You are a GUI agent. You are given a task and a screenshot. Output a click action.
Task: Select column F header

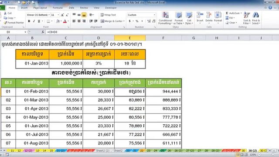pyautogui.click(x=163, y=38)
